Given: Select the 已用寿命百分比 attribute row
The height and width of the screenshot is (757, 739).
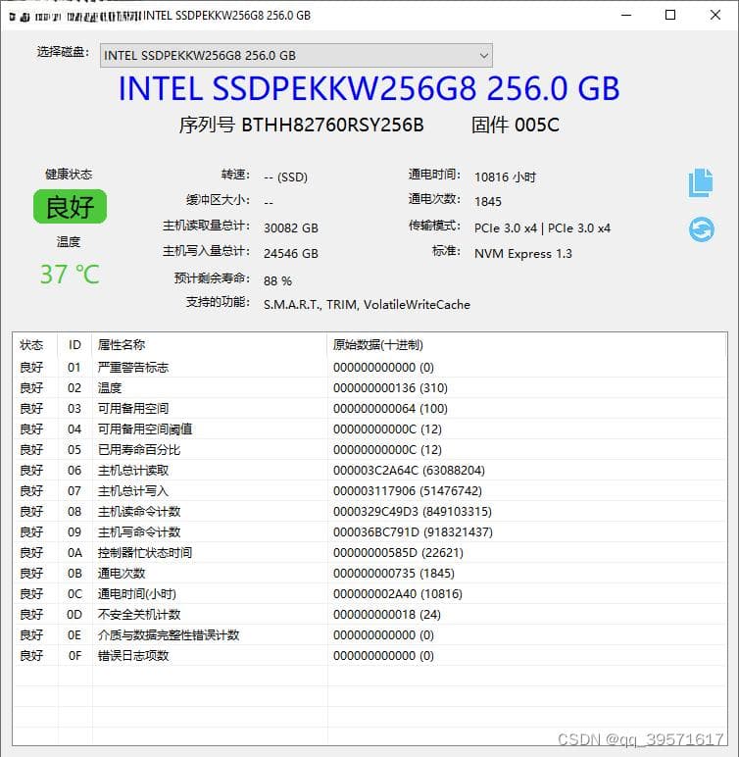Looking at the screenshot, I should click(x=369, y=450).
